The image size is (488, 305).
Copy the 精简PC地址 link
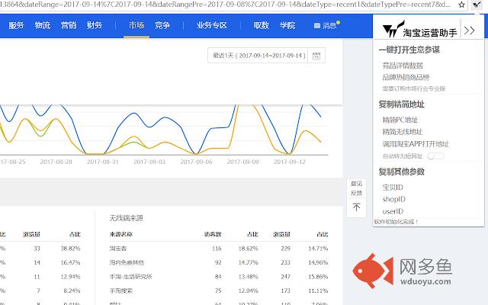click(400, 120)
